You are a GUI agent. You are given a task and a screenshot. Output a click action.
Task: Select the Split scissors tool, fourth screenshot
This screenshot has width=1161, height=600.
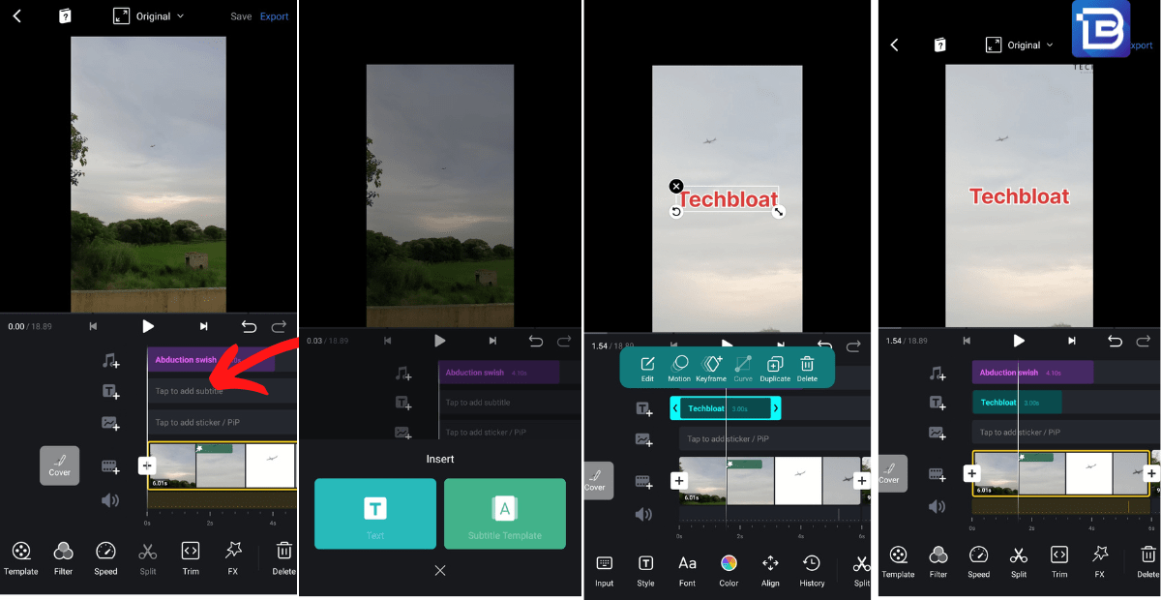(1019, 560)
